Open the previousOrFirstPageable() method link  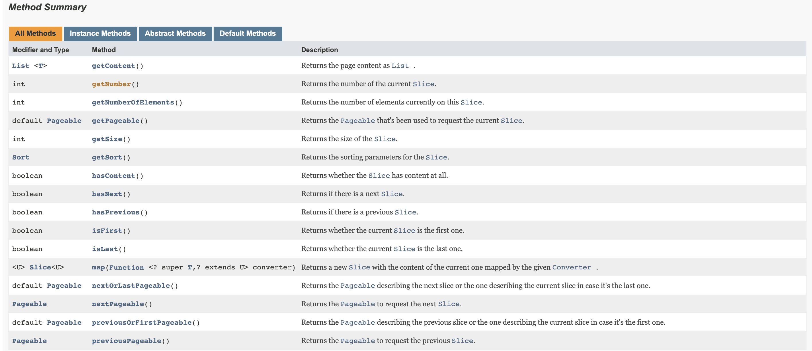coord(141,322)
